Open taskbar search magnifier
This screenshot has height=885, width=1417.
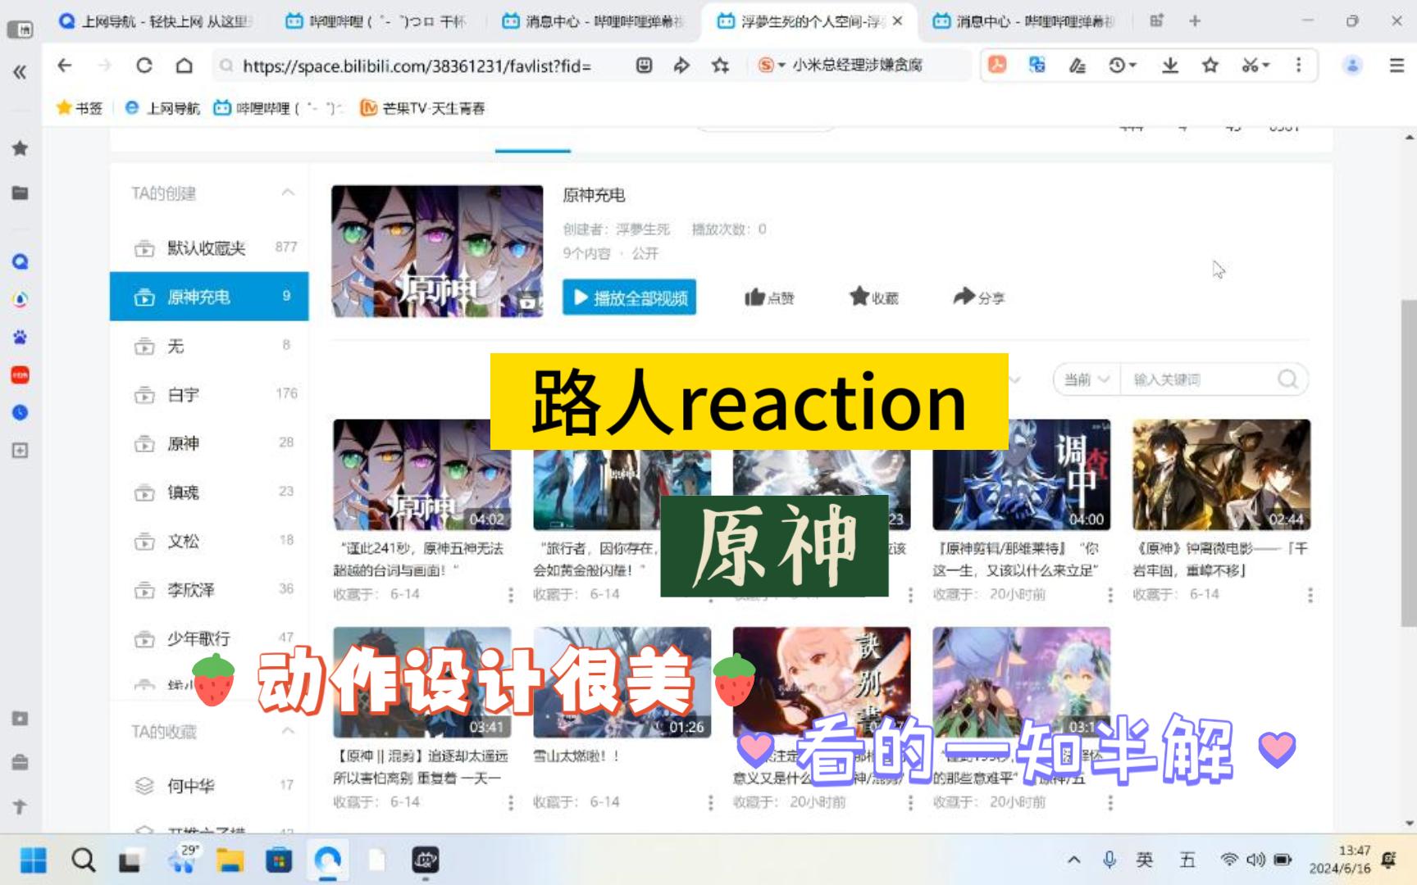pyautogui.click(x=83, y=860)
